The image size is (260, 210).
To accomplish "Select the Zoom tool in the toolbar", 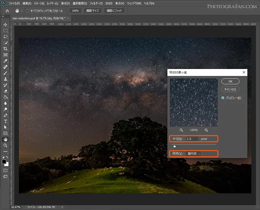I will [x=5, y=145].
